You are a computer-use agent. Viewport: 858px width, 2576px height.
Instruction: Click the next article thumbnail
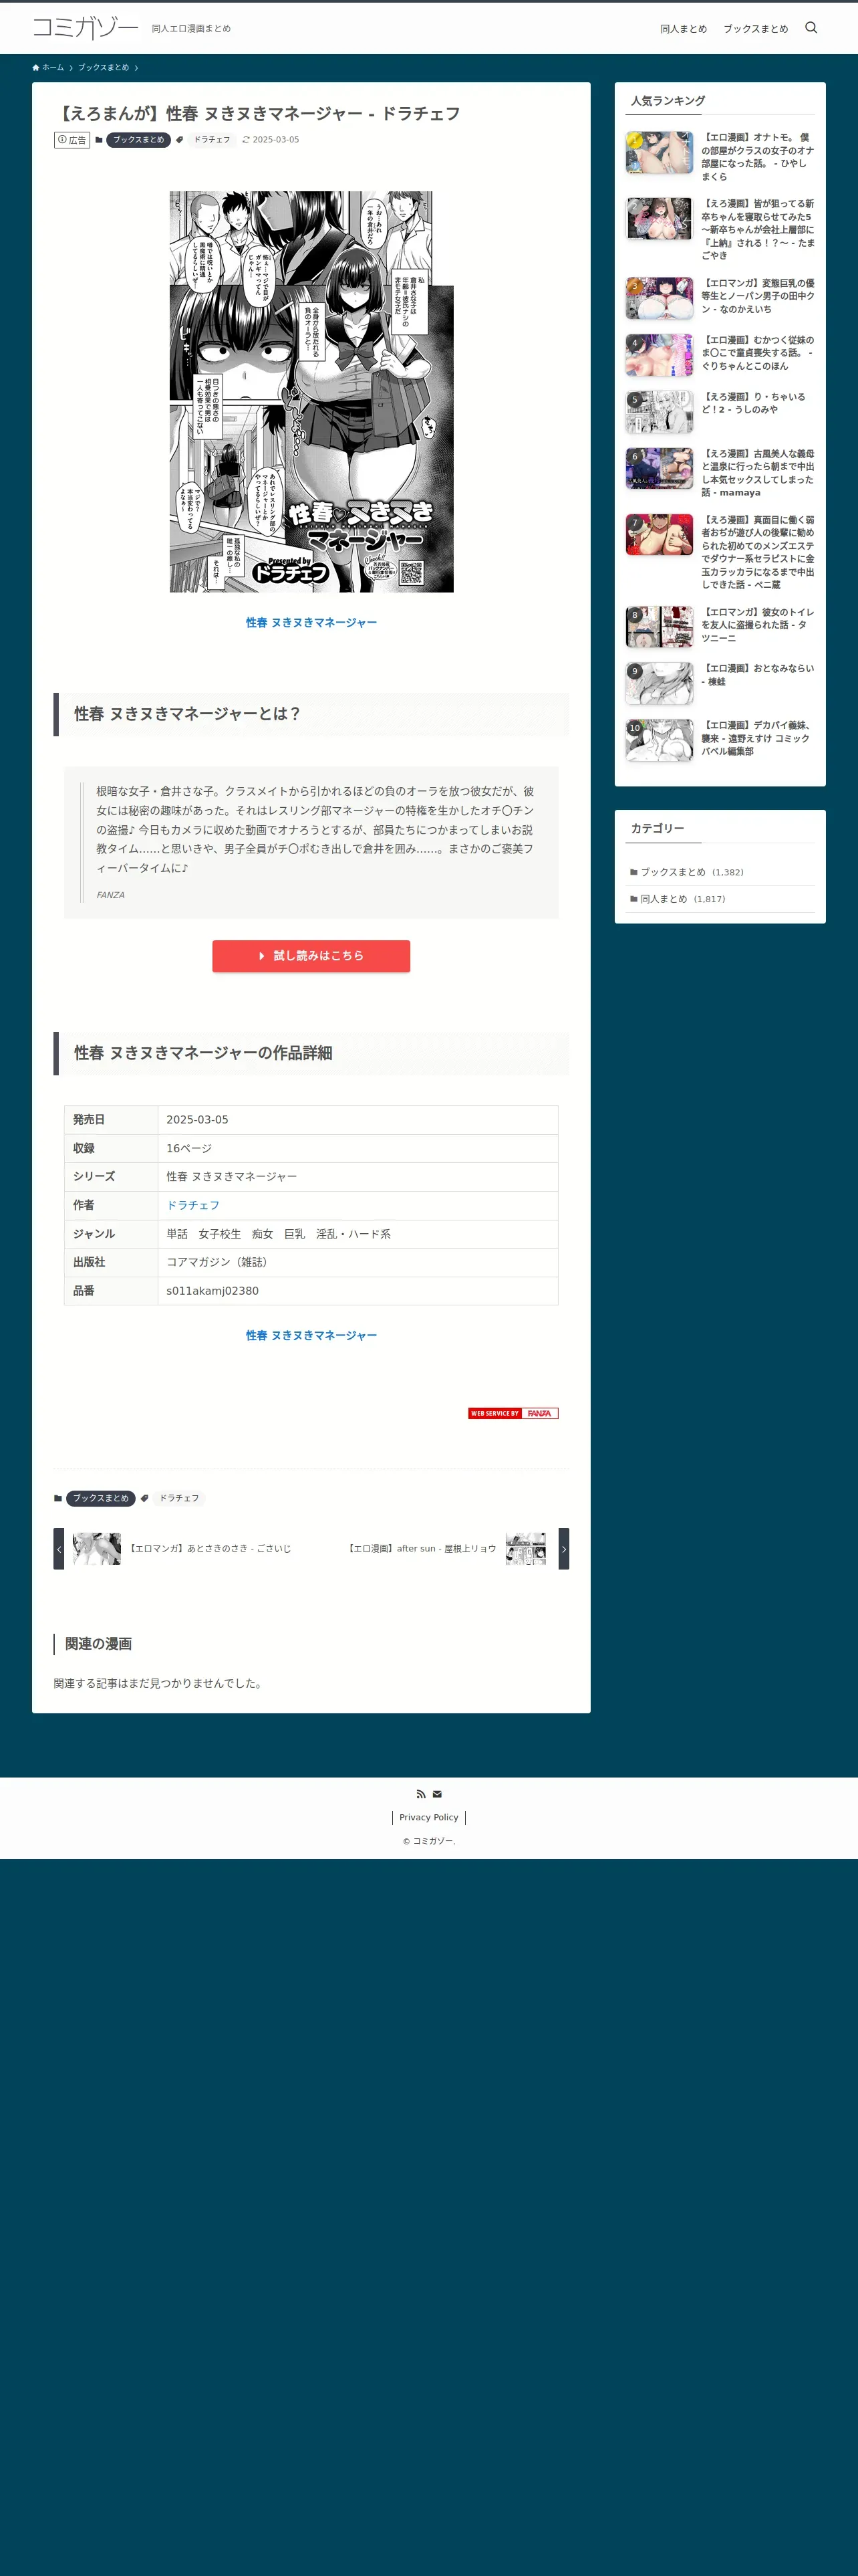pyautogui.click(x=525, y=1548)
